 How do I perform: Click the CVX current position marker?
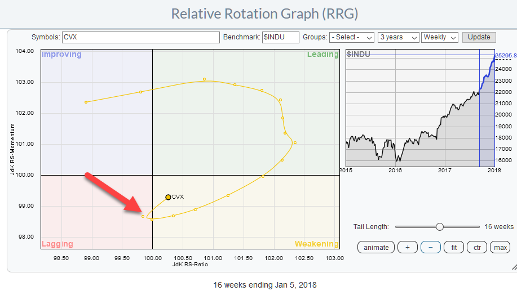(x=168, y=197)
